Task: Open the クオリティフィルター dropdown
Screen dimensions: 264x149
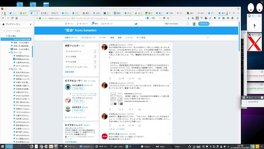Action: tap(80, 67)
